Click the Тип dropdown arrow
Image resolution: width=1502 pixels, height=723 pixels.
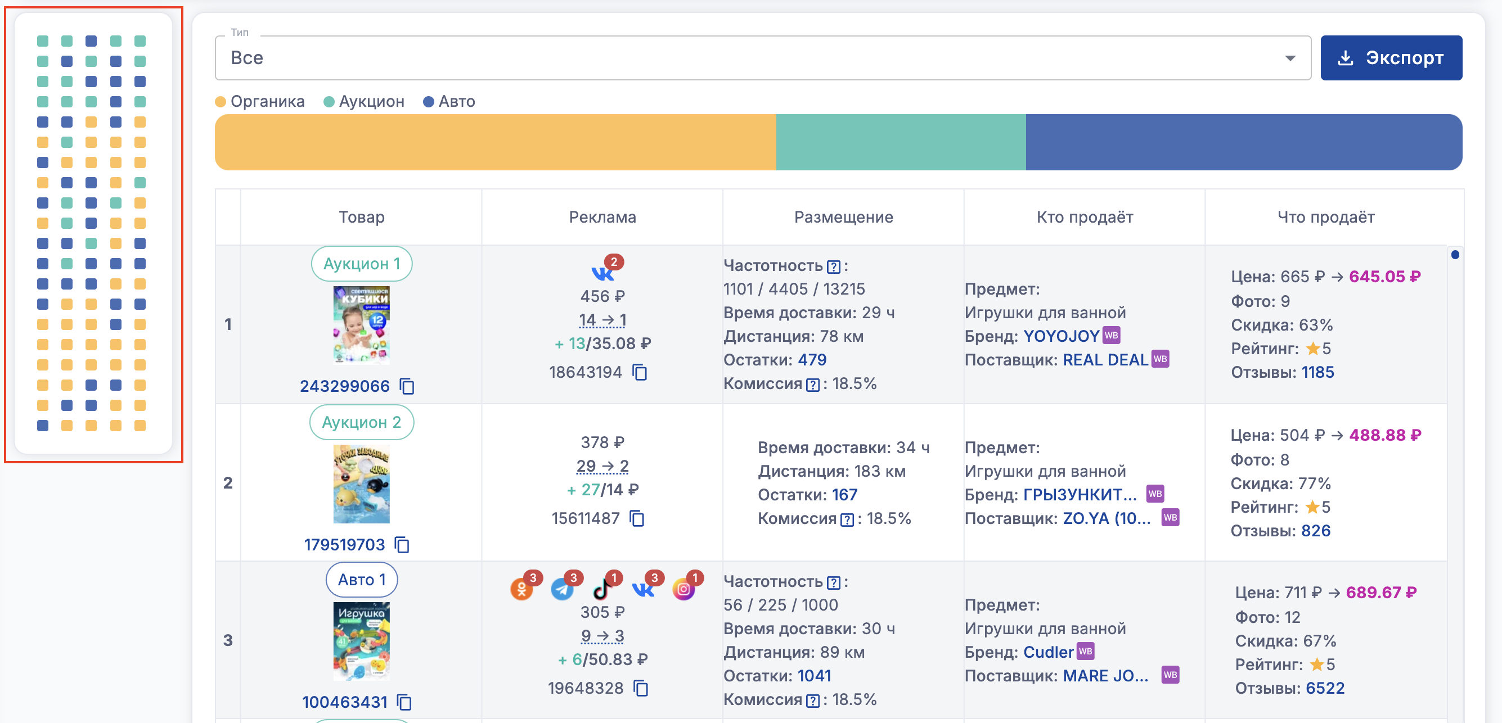tap(1290, 58)
